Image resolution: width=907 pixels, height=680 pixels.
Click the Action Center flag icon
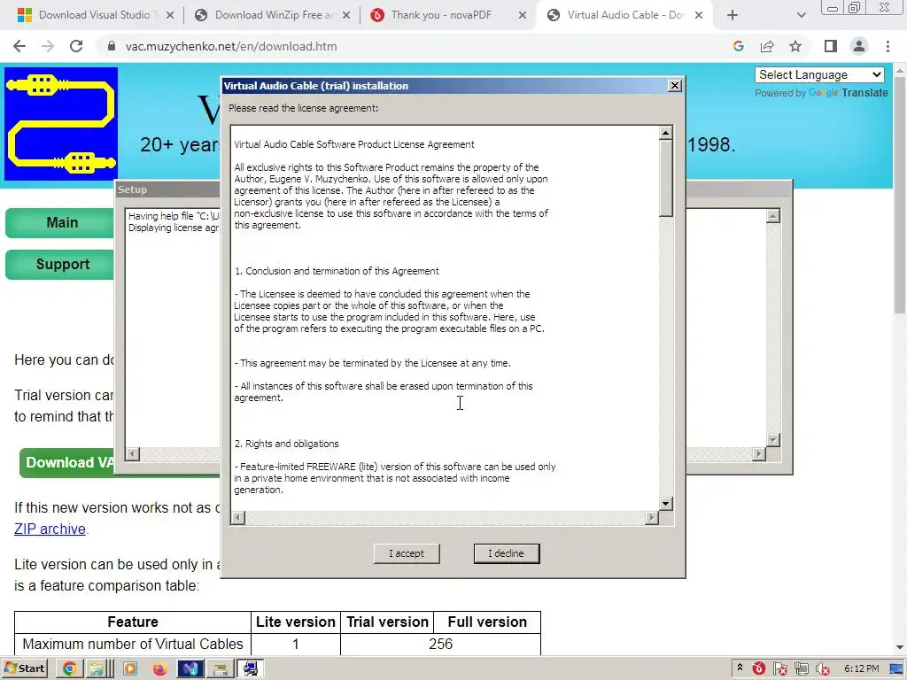tap(779, 669)
